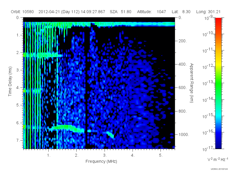The width and height of the screenshot is (233, 175).
Task: Click the 'SZA: 51.80' value
Action: point(121,12)
